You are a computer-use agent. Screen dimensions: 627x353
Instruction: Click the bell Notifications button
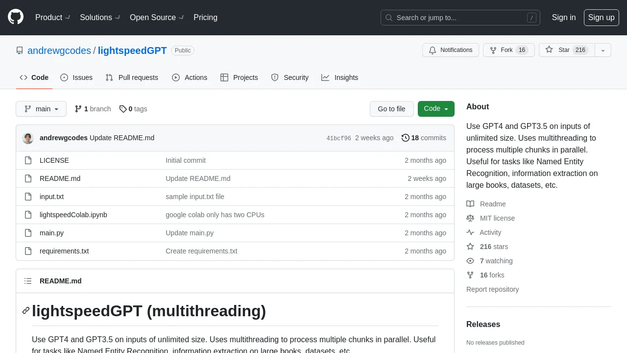(451, 50)
